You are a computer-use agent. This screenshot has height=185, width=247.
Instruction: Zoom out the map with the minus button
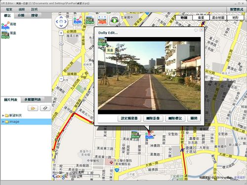click(x=61, y=79)
